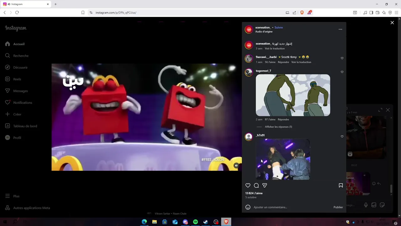The image size is (401, 226).
Task: Translate the caption via Voir la traduction
Action: [275, 49]
